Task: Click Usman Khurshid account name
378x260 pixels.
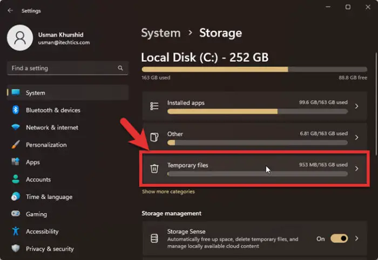Action: pyautogui.click(x=60, y=34)
